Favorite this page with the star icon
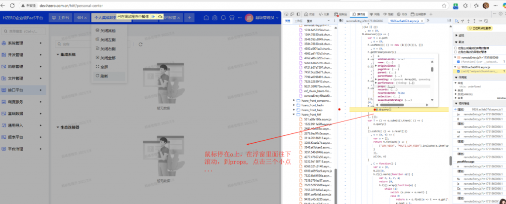 (443, 5)
